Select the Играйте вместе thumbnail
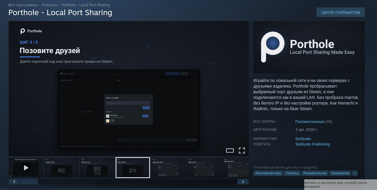 204,168
